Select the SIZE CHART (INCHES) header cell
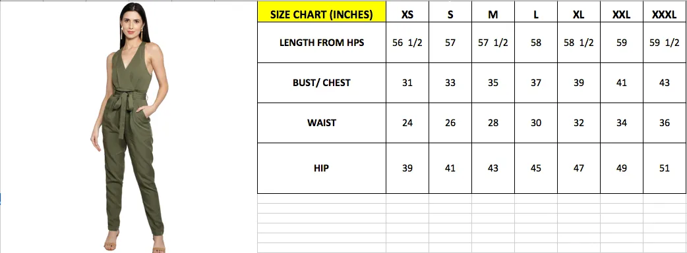 click(322, 12)
